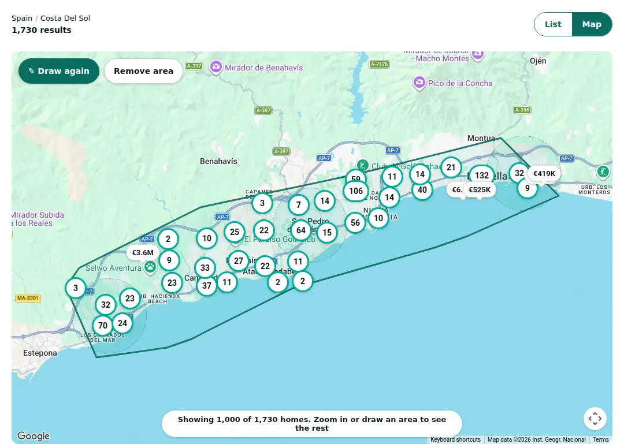Click the A-7176 road shield
This screenshot has width=624, height=444.
[379, 64]
